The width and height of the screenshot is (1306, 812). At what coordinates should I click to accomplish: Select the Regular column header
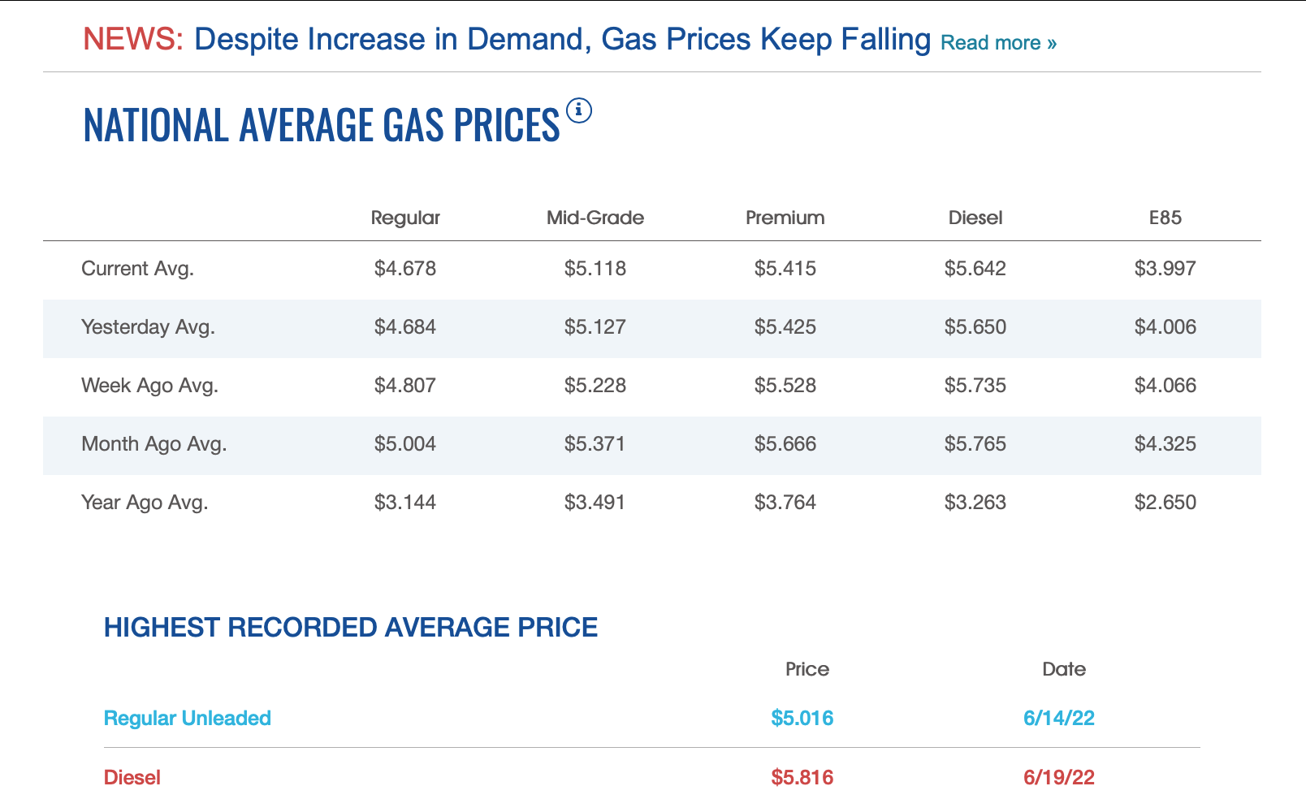coord(405,218)
